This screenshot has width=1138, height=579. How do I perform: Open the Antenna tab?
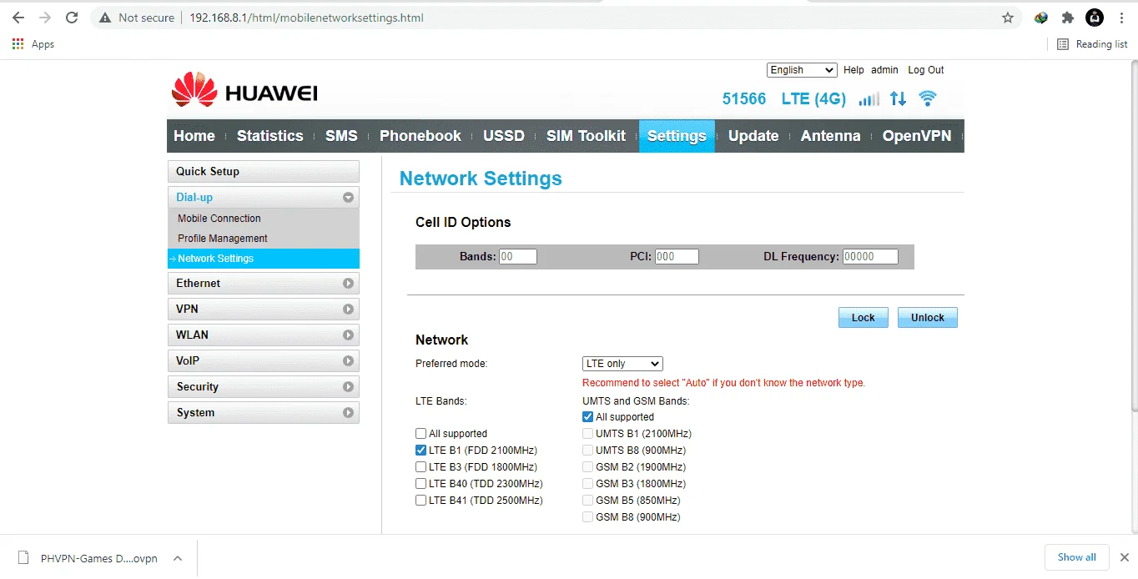click(830, 136)
